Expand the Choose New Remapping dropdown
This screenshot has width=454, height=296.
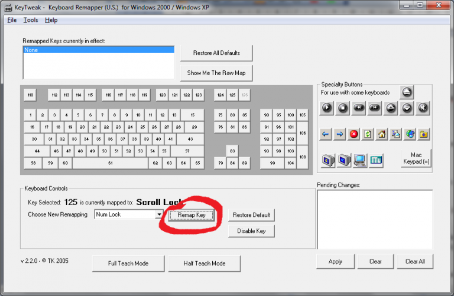[158, 214]
